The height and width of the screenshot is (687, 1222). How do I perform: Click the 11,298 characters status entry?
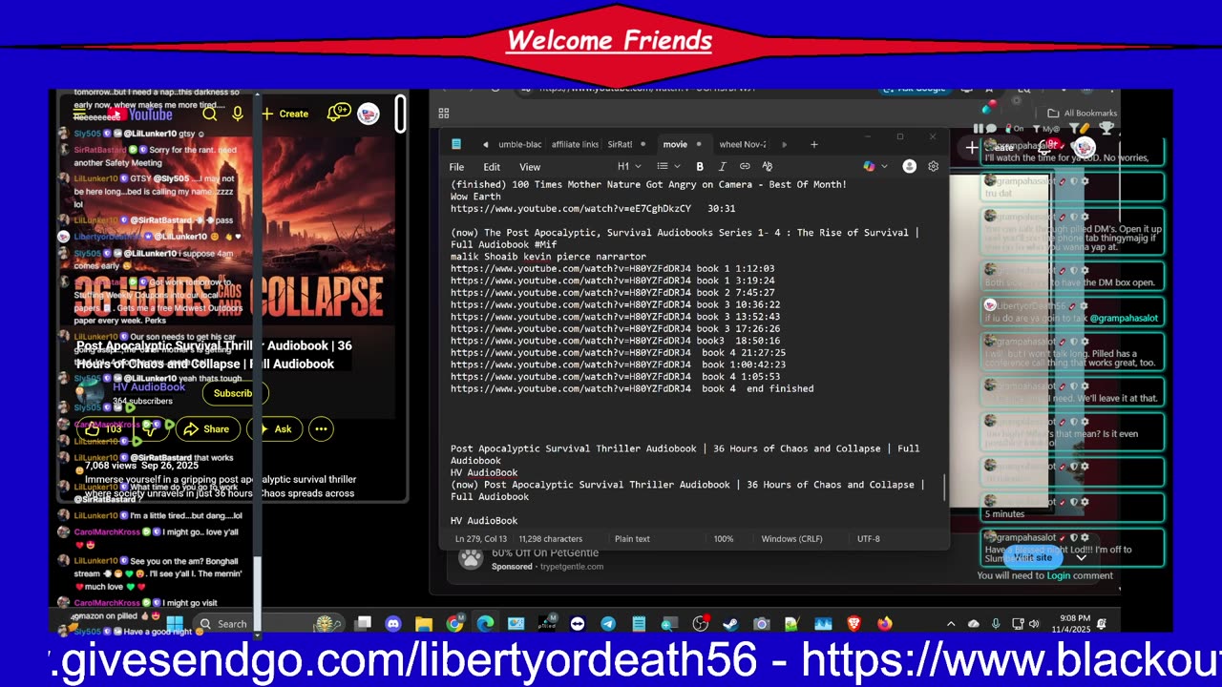pyautogui.click(x=550, y=539)
